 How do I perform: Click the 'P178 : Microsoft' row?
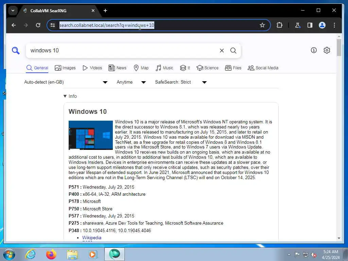pos(85,202)
